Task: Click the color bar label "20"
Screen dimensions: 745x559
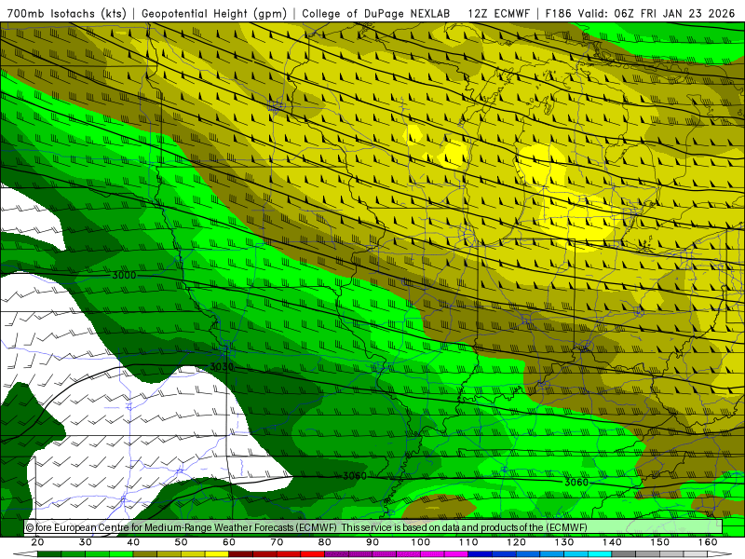Action: click(x=37, y=542)
